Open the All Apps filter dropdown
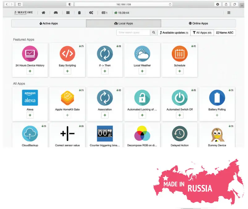Screen dimensions: 248x209 (202, 32)
